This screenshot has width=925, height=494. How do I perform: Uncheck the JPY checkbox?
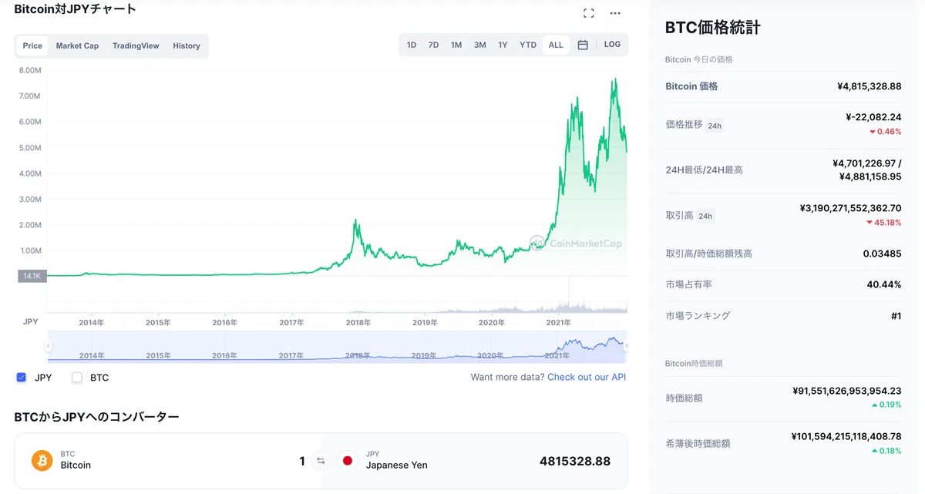click(x=22, y=378)
